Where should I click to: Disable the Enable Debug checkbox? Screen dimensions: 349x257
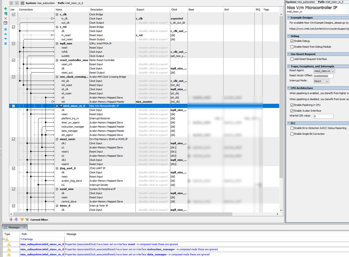pos(292,41)
